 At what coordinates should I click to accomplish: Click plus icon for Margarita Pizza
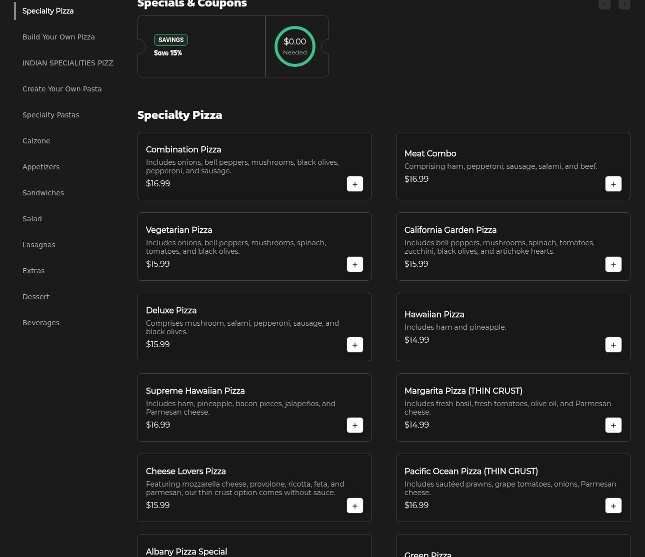tap(613, 425)
